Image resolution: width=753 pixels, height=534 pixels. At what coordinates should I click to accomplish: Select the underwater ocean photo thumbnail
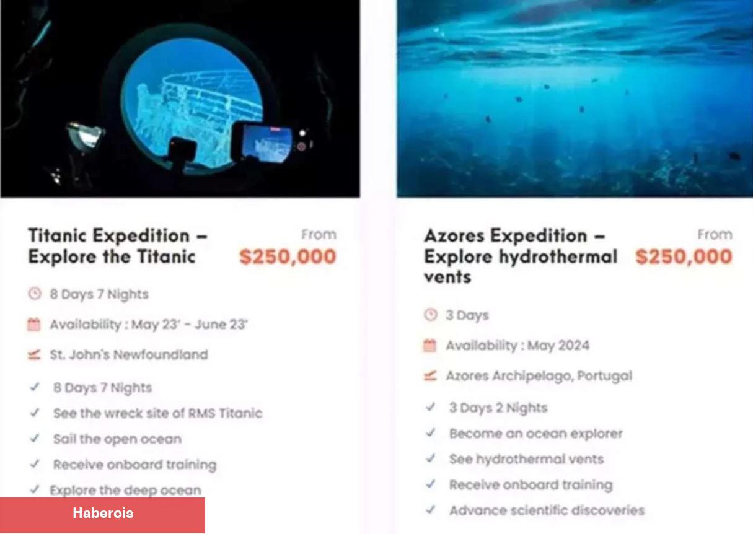pyautogui.click(x=575, y=98)
